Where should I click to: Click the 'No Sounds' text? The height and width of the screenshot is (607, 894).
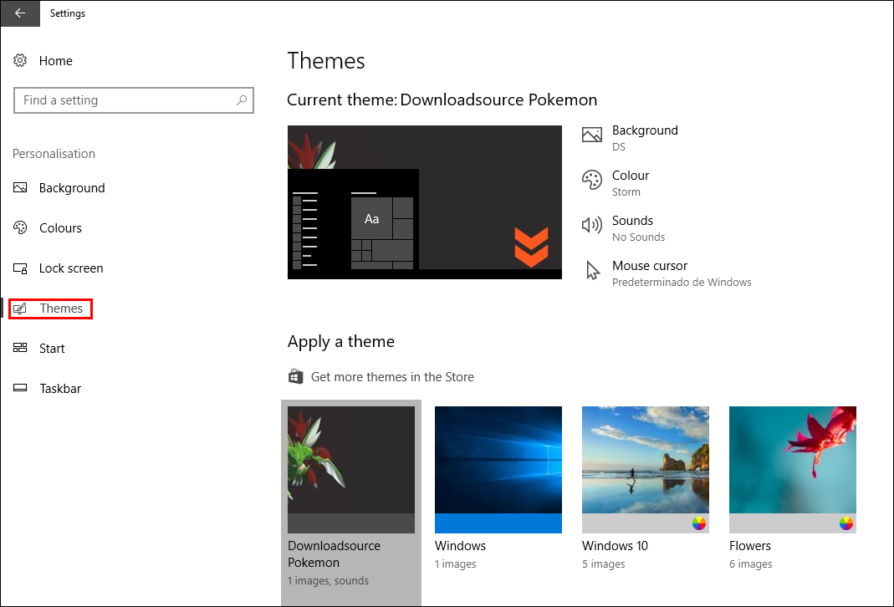coord(638,237)
